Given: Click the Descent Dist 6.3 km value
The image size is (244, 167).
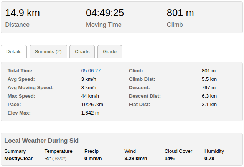Looking at the screenshot, I should (x=209, y=96).
